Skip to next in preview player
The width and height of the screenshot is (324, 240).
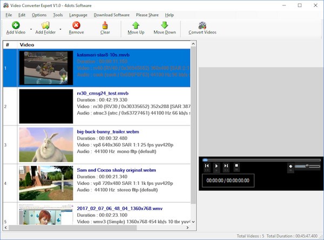pyautogui.click(x=226, y=166)
